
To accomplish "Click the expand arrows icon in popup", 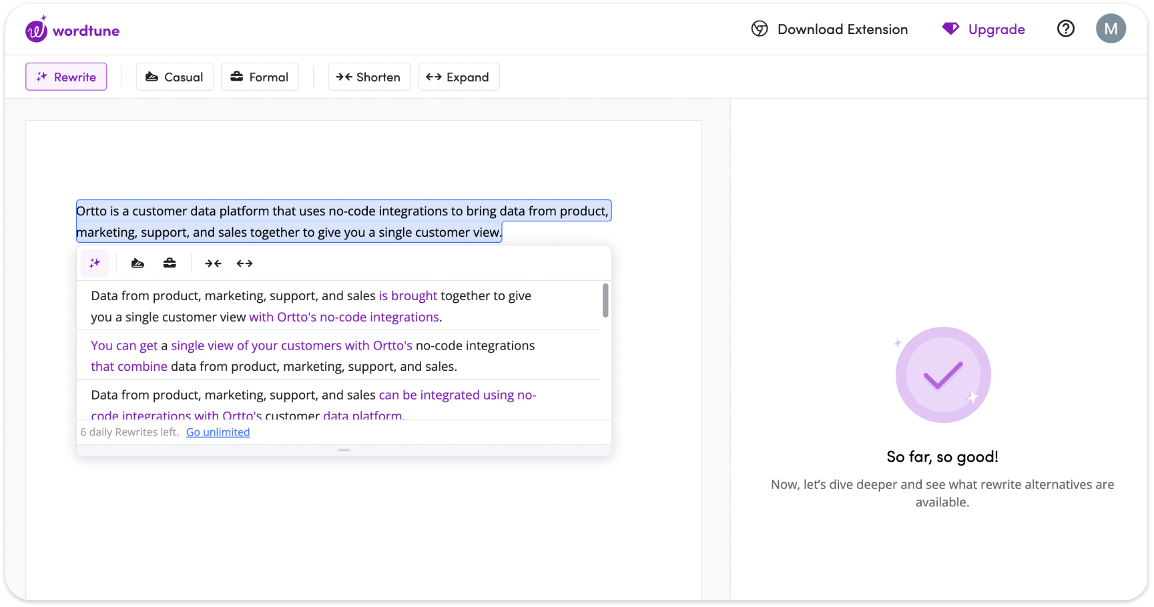I will point(245,263).
